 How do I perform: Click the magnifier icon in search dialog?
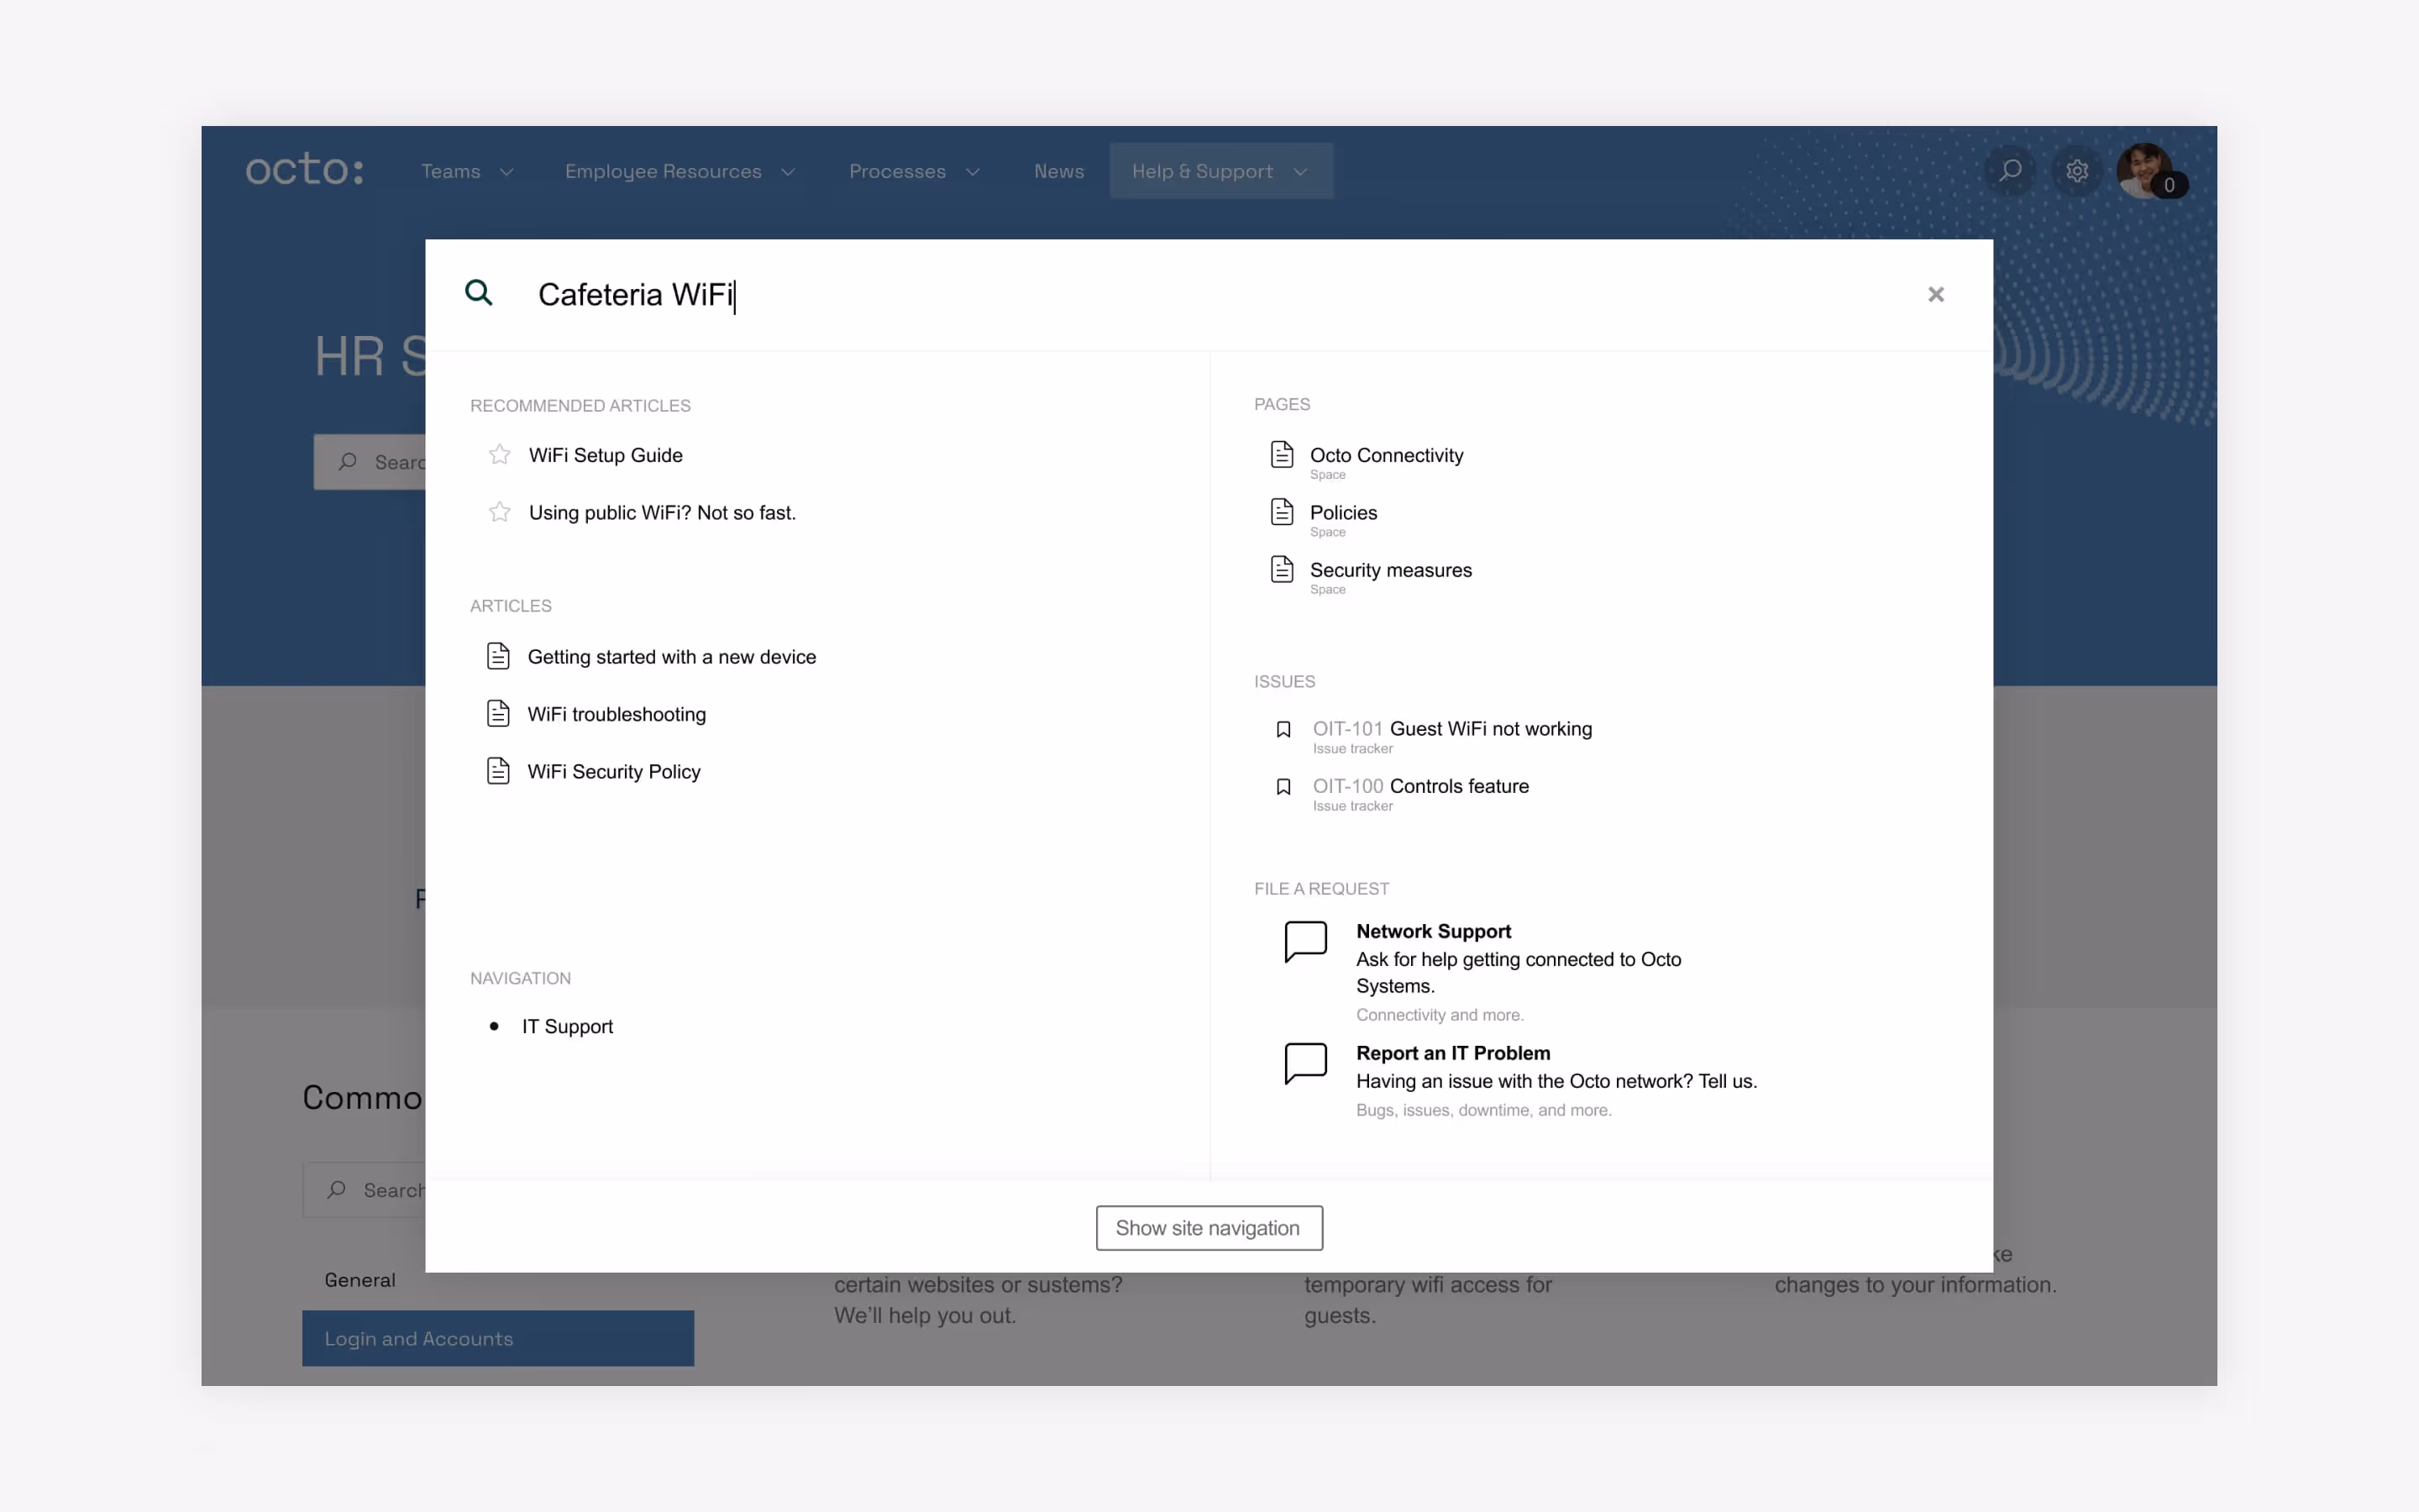pos(479,293)
